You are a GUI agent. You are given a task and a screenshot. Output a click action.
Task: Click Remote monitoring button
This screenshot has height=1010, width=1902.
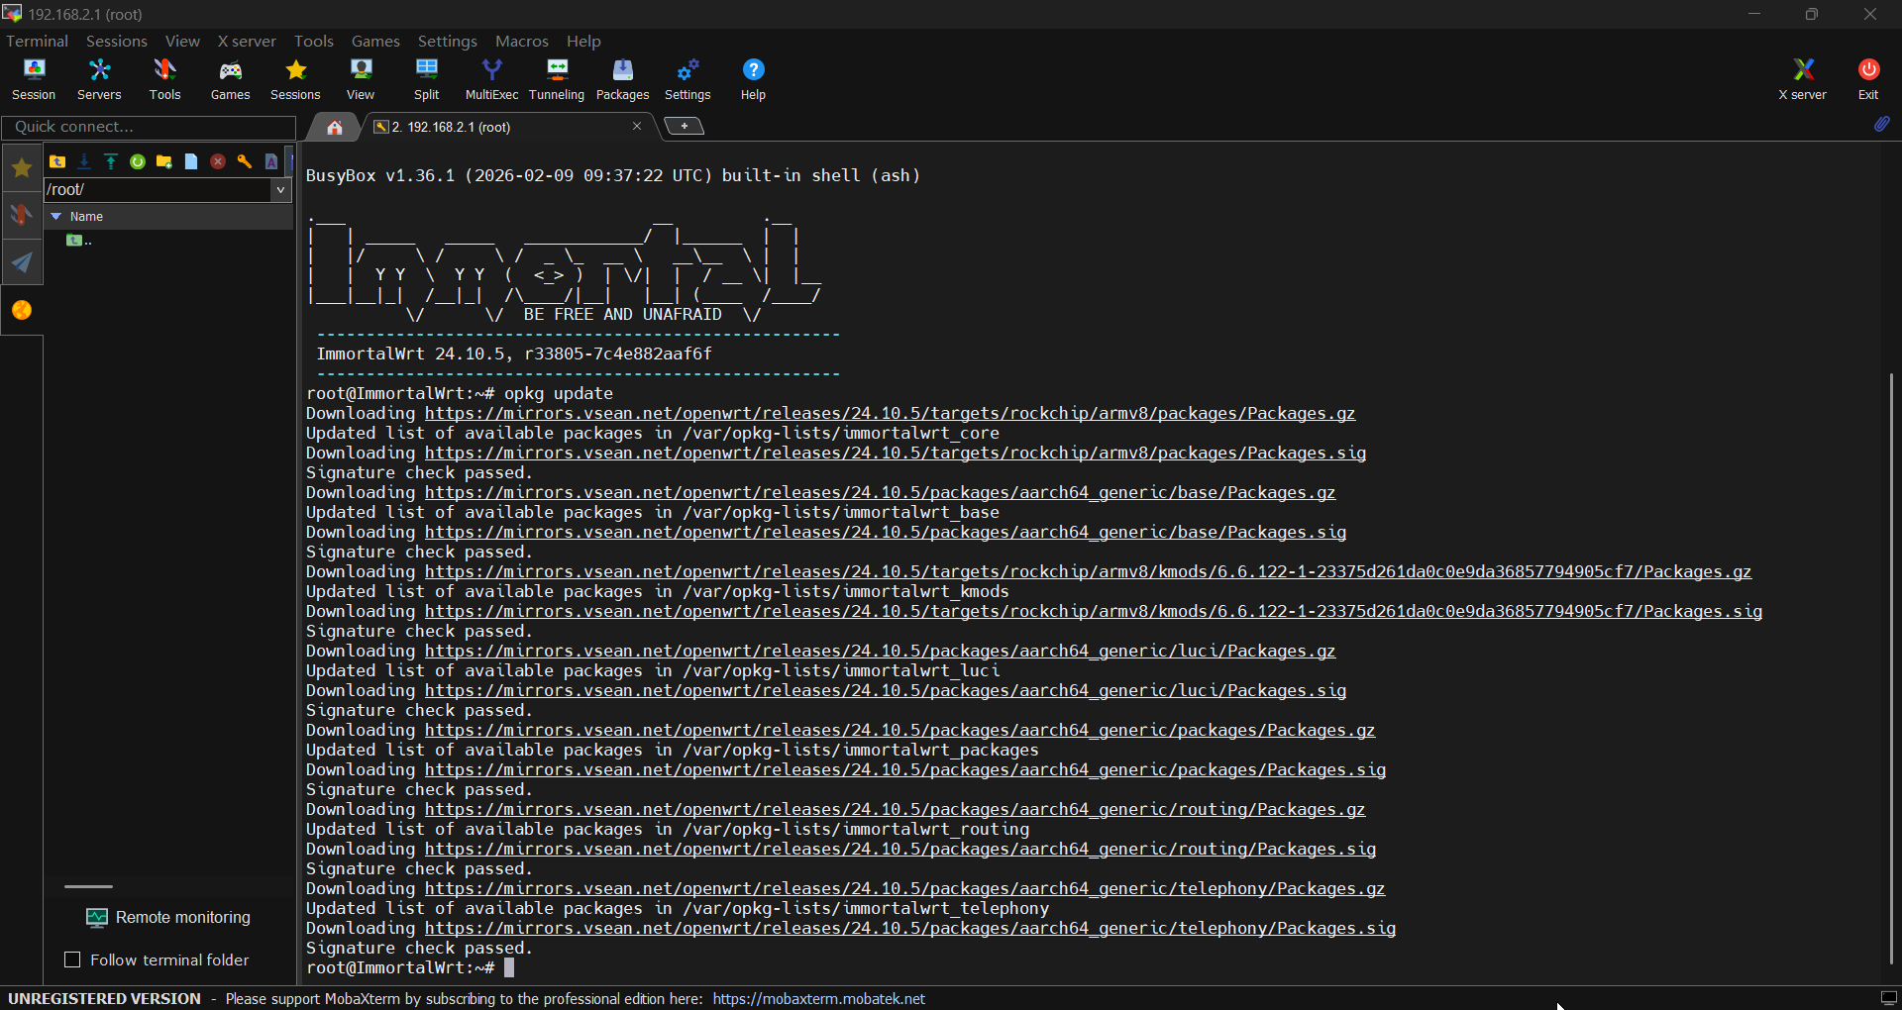[168, 917]
